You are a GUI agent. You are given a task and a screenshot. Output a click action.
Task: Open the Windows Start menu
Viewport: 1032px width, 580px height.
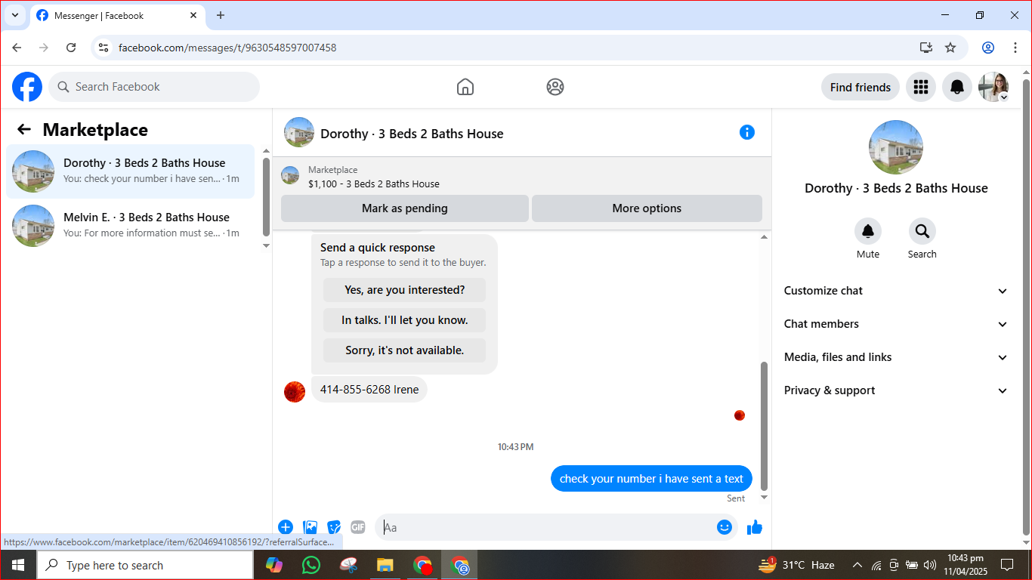click(x=18, y=565)
